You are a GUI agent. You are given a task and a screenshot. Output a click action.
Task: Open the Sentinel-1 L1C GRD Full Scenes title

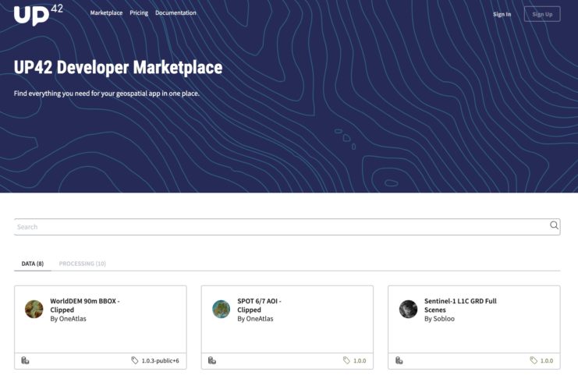pos(460,305)
